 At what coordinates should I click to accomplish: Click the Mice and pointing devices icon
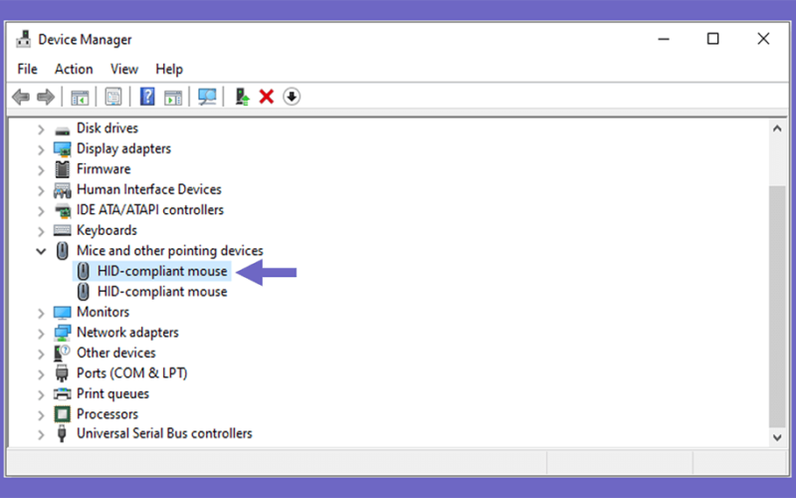[63, 251]
